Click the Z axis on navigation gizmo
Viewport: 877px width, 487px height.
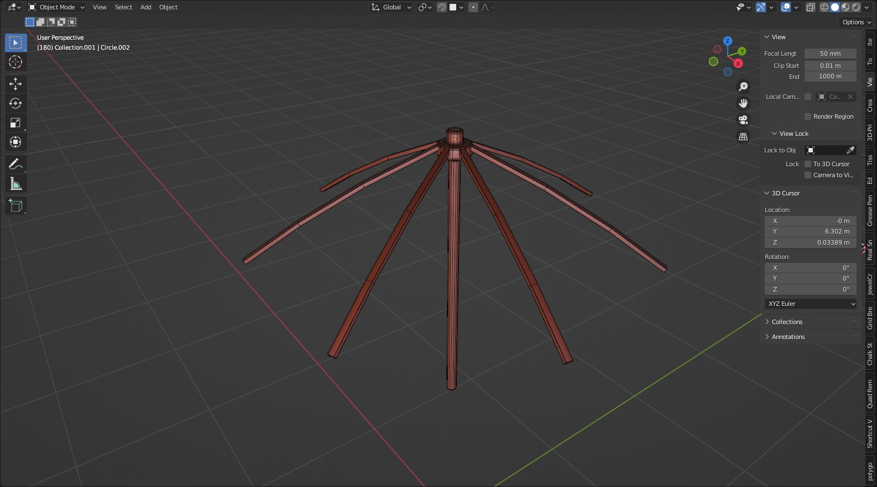(728, 41)
